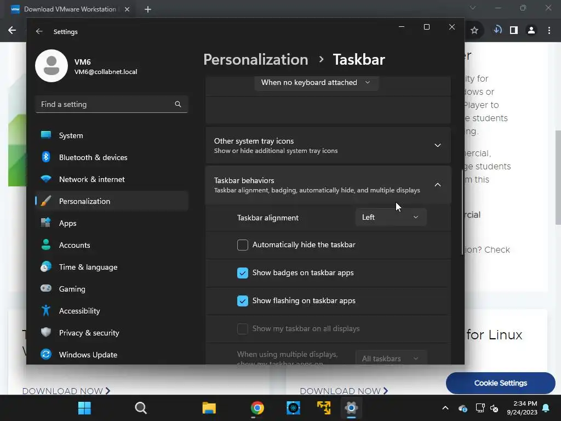Viewport: 561px width, 421px height.
Task: Open Accounts settings category
Action: coord(112,245)
